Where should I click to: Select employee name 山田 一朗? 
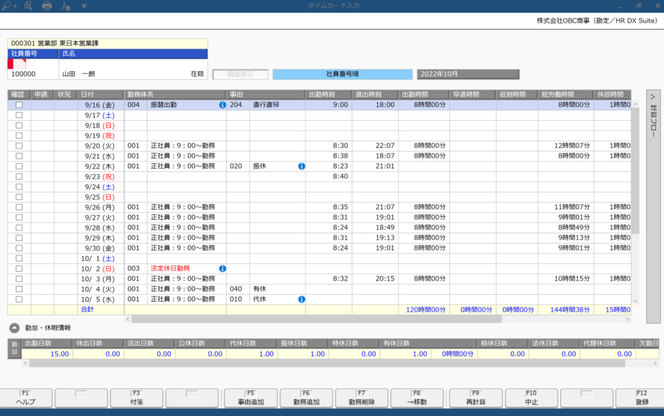click(79, 74)
